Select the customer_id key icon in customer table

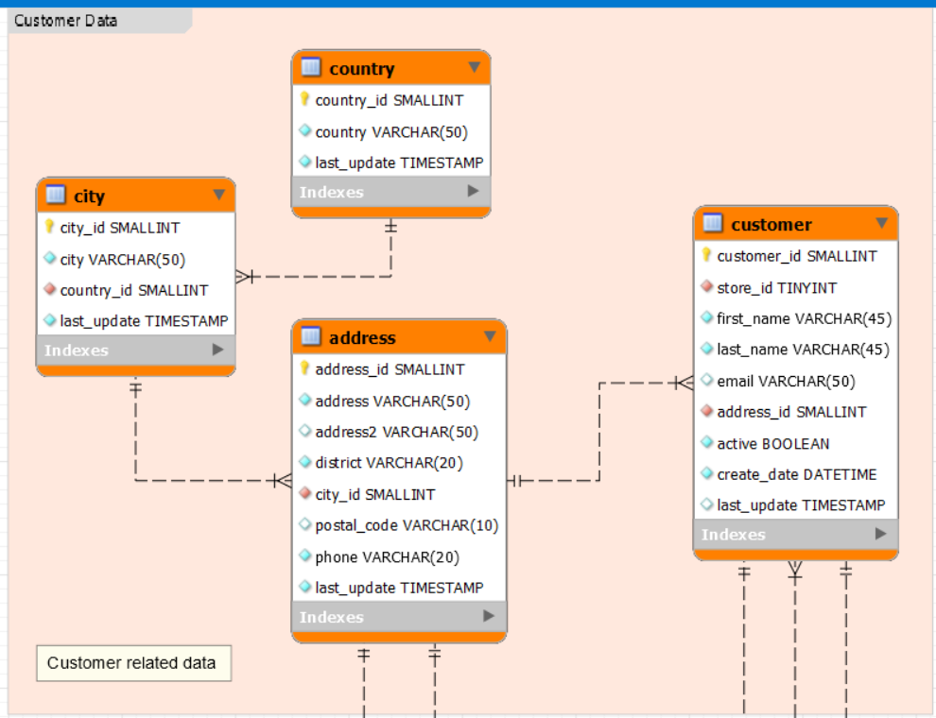[706, 255]
